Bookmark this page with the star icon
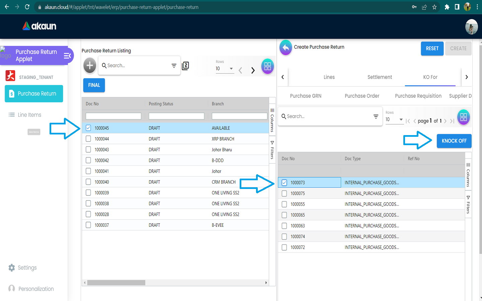 434,7
